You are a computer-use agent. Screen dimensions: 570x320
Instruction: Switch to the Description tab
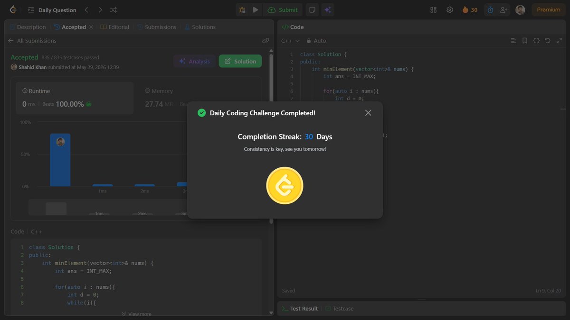pyautogui.click(x=28, y=27)
